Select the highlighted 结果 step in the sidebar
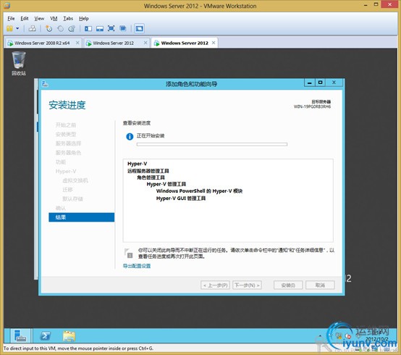 [x=82, y=217]
